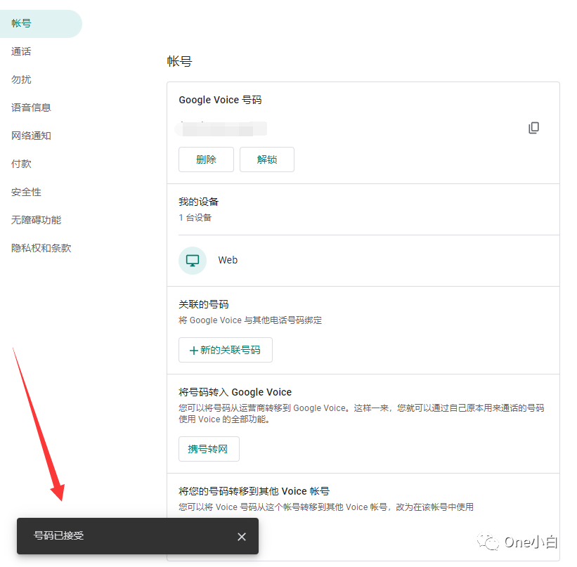This screenshot has width=577, height=567.
Task: Click the blurred phone number
Action: coord(221,129)
